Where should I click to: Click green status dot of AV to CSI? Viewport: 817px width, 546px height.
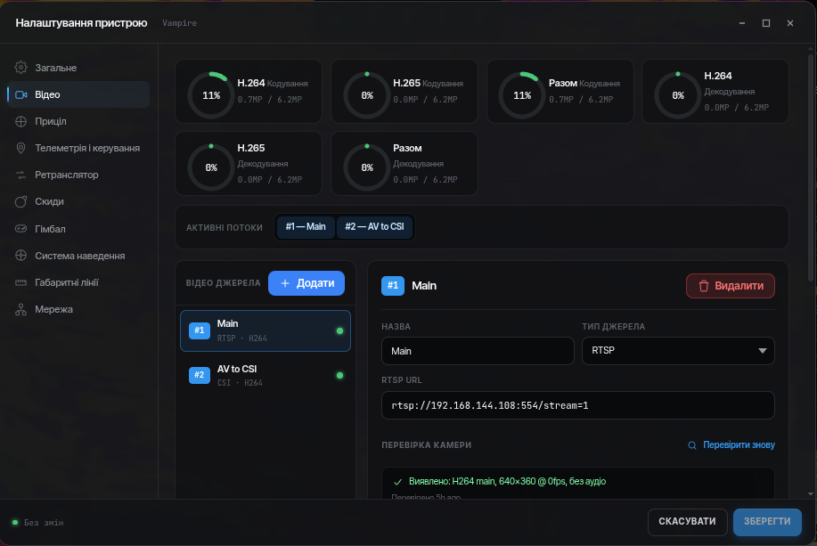point(339,376)
